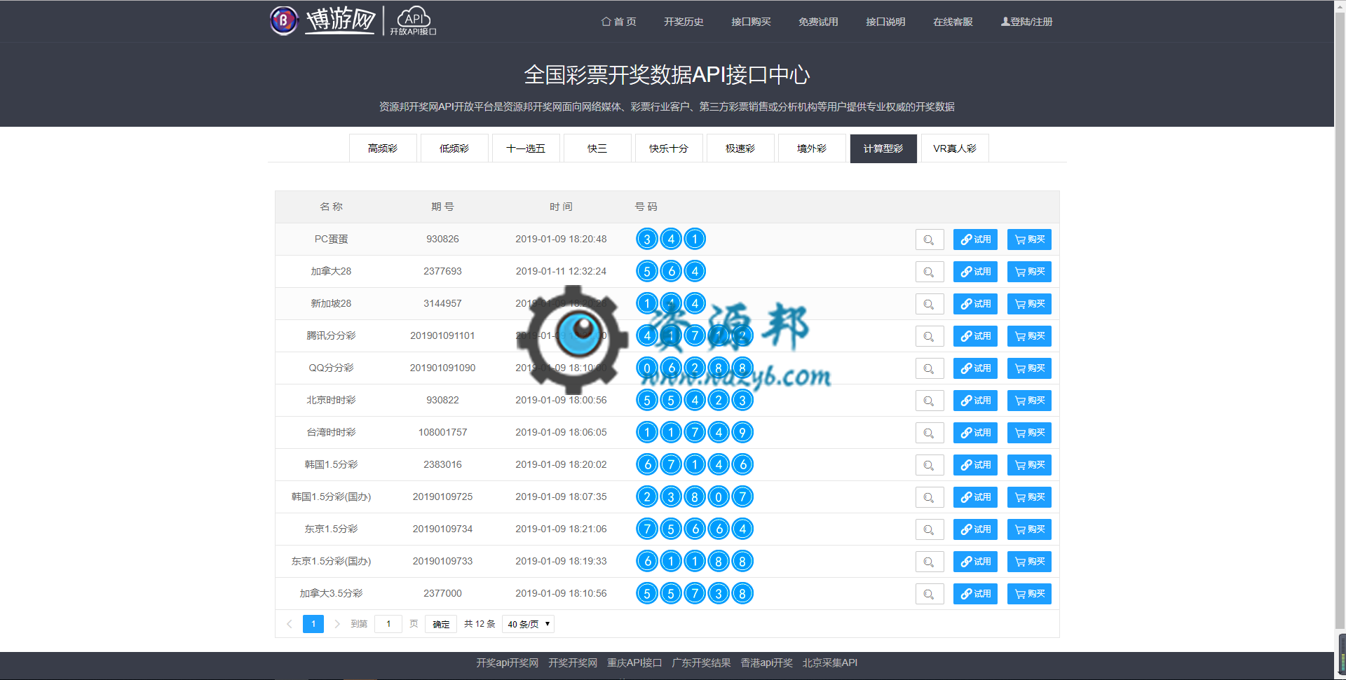Select the 计算型彩 tab

(x=883, y=148)
